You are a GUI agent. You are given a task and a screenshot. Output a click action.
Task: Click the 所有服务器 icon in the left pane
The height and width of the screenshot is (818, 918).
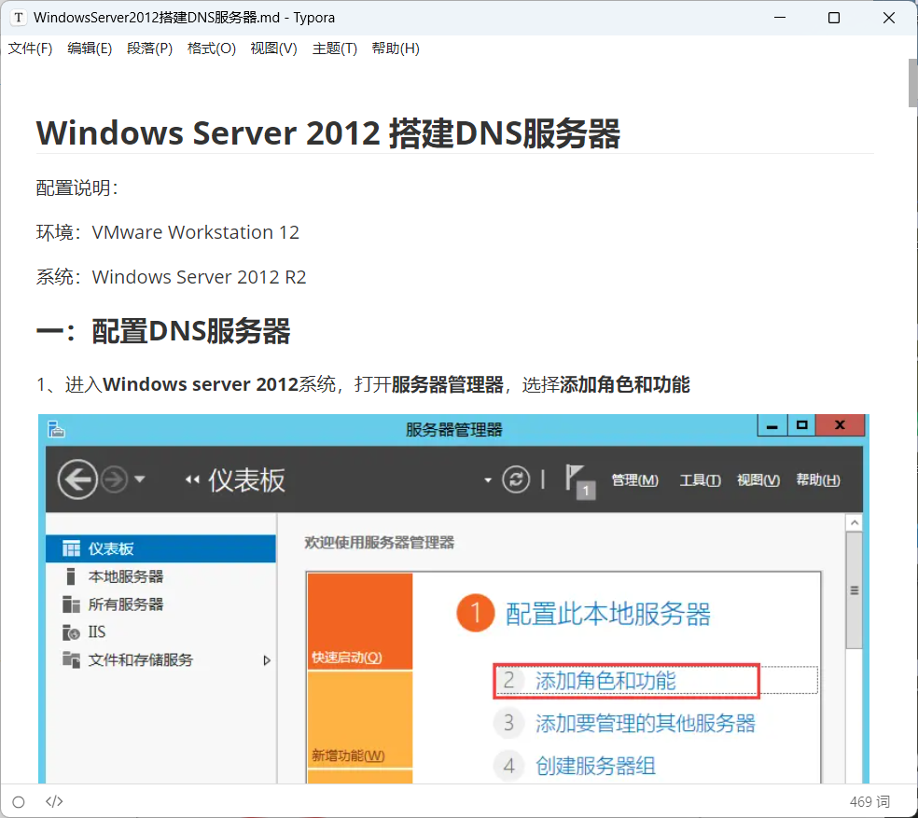click(71, 604)
